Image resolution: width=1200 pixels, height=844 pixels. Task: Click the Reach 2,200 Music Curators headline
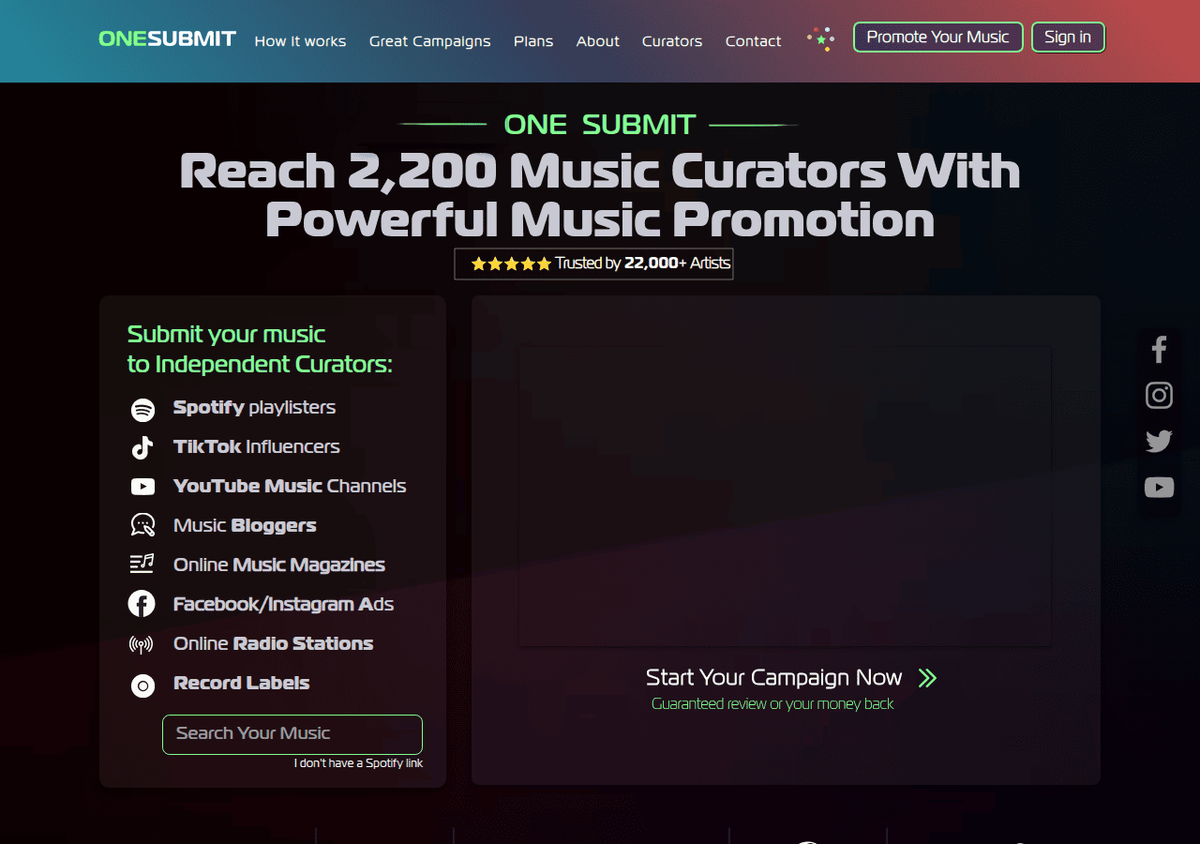point(600,195)
